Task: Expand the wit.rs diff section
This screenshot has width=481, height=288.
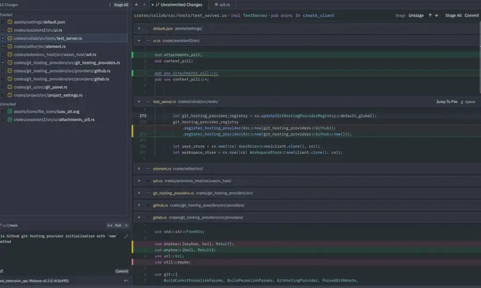Action: [139, 181]
